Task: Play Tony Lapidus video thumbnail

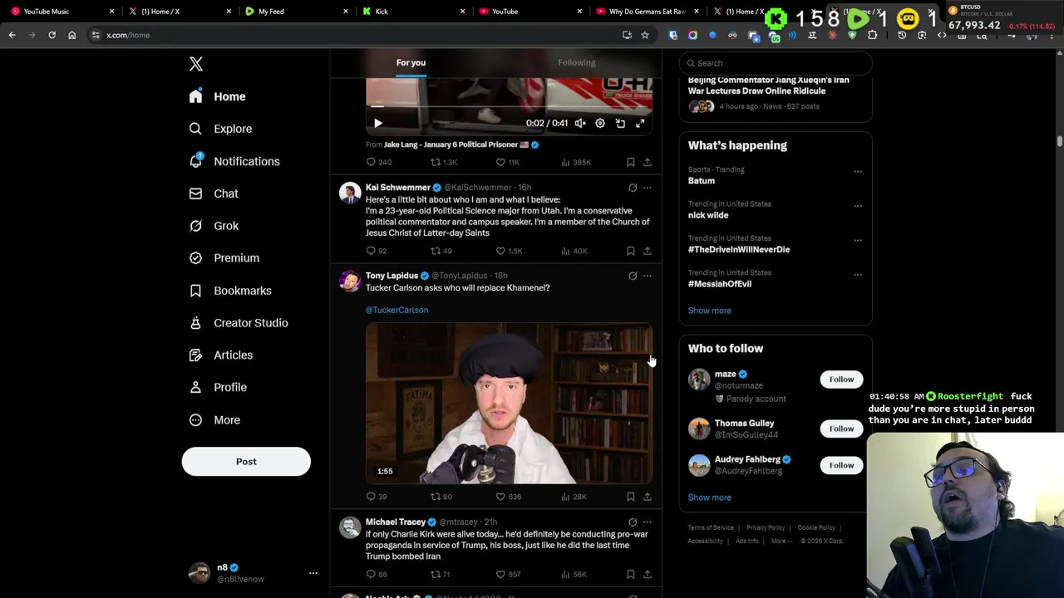Action: pyautogui.click(x=509, y=404)
